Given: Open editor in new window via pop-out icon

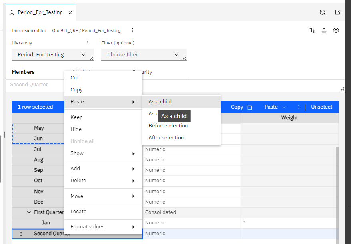Looking at the screenshot, I should [x=337, y=12].
